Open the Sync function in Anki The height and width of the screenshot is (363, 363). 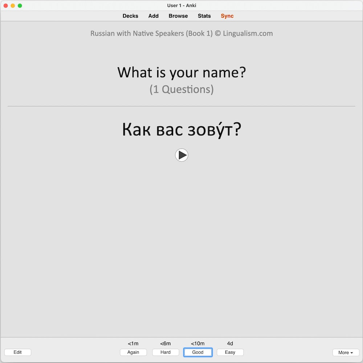click(227, 16)
